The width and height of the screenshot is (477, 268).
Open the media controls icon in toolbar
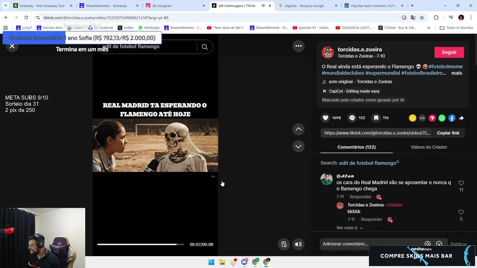point(451,17)
